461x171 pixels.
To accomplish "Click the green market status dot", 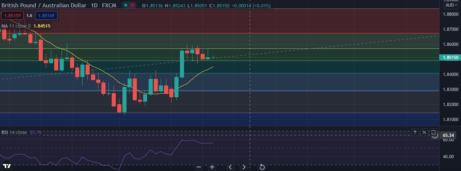I will [126, 6].
